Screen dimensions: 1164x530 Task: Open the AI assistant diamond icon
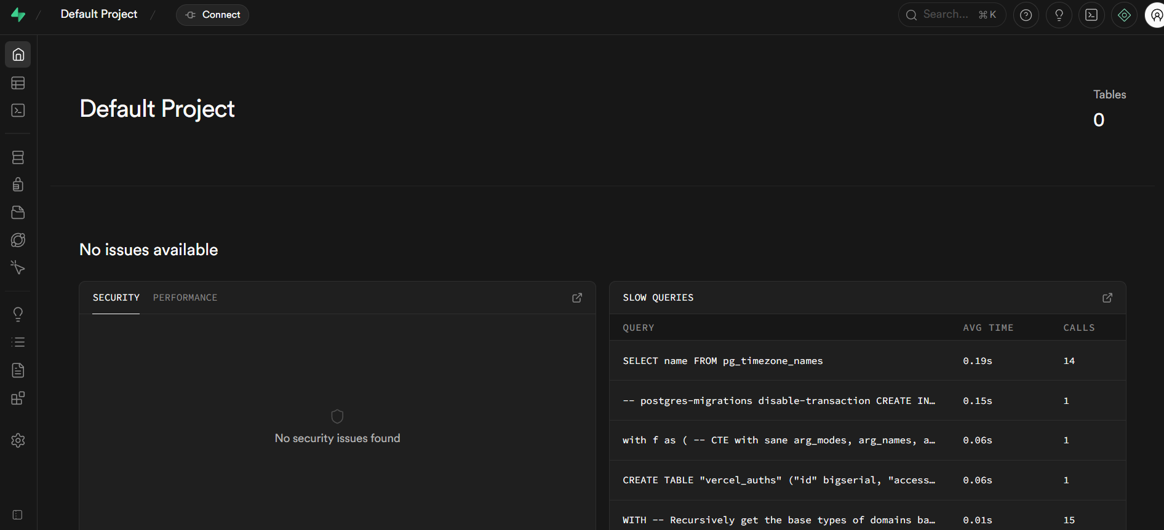tap(1124, 15)
